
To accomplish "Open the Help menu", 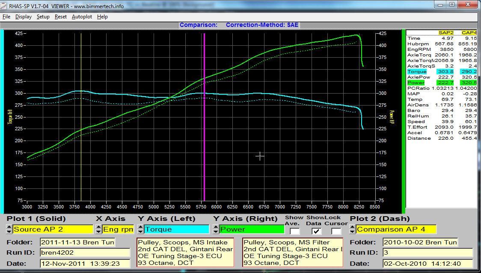I will 102,17.
